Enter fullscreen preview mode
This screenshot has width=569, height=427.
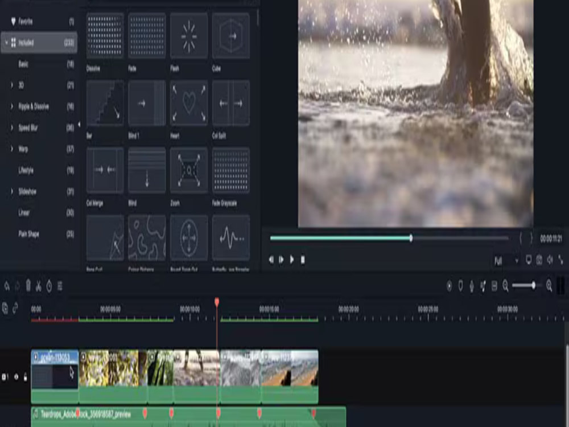(561, 260)
